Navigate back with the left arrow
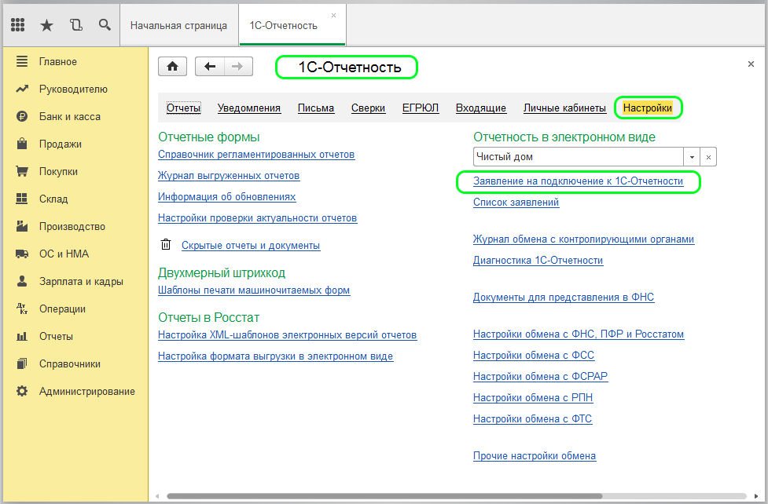Viewport: 768px width, 504px height. (x=210, y=67)
